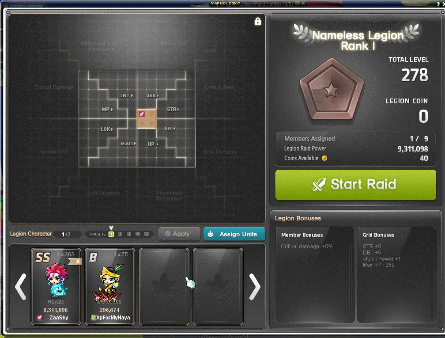445x338 pixels.
Task: Click the Assign Units button
Action: (x=234, y=234)
